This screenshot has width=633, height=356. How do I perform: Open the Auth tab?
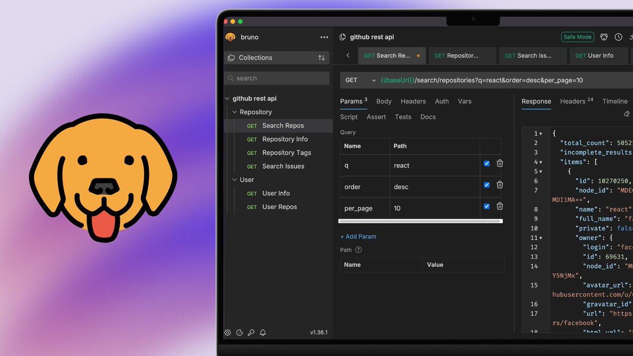(442, 101)
